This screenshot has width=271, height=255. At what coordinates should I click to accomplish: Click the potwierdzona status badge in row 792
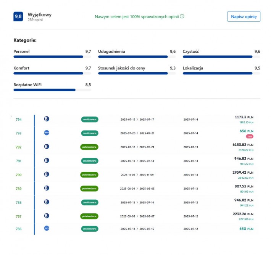coord(89,147)
